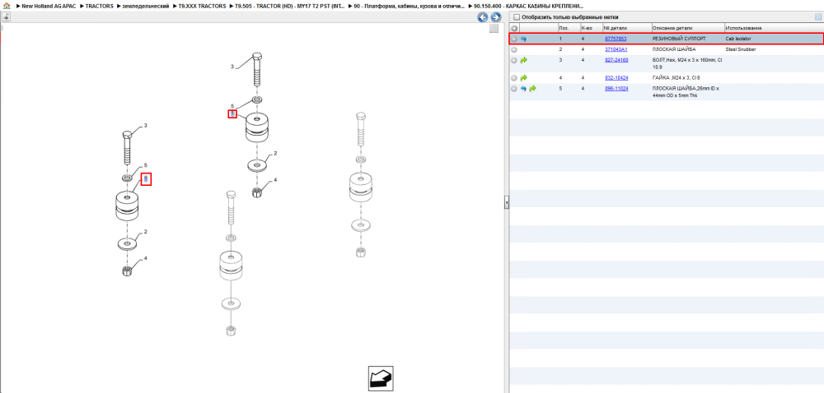Viewport: 824px width, 393px height.
Task: Open '90.150.400 - КАРКАС КАБИНЫ' breadcrumb
Action: pyautogui.click(x=528, y=6)
